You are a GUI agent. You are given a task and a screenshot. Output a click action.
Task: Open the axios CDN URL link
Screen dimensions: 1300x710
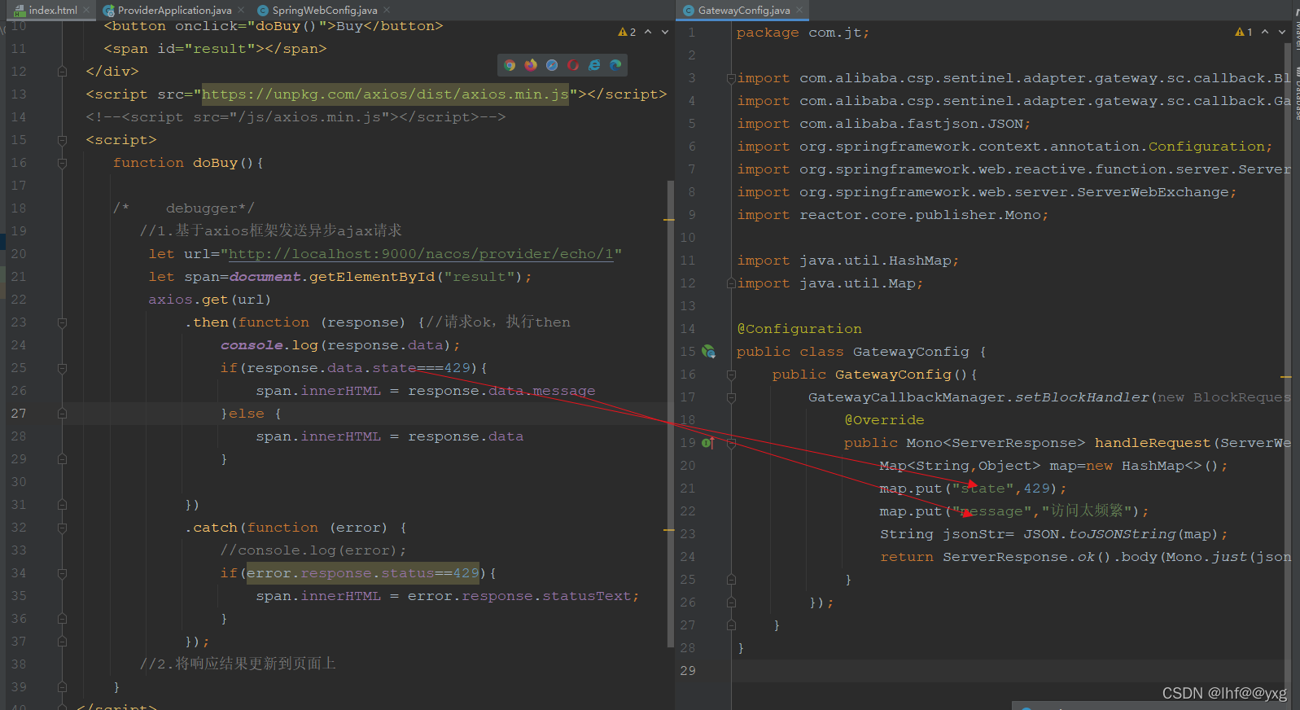385,94
